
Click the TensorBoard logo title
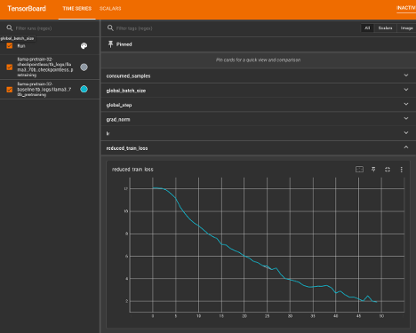[27, 9]
